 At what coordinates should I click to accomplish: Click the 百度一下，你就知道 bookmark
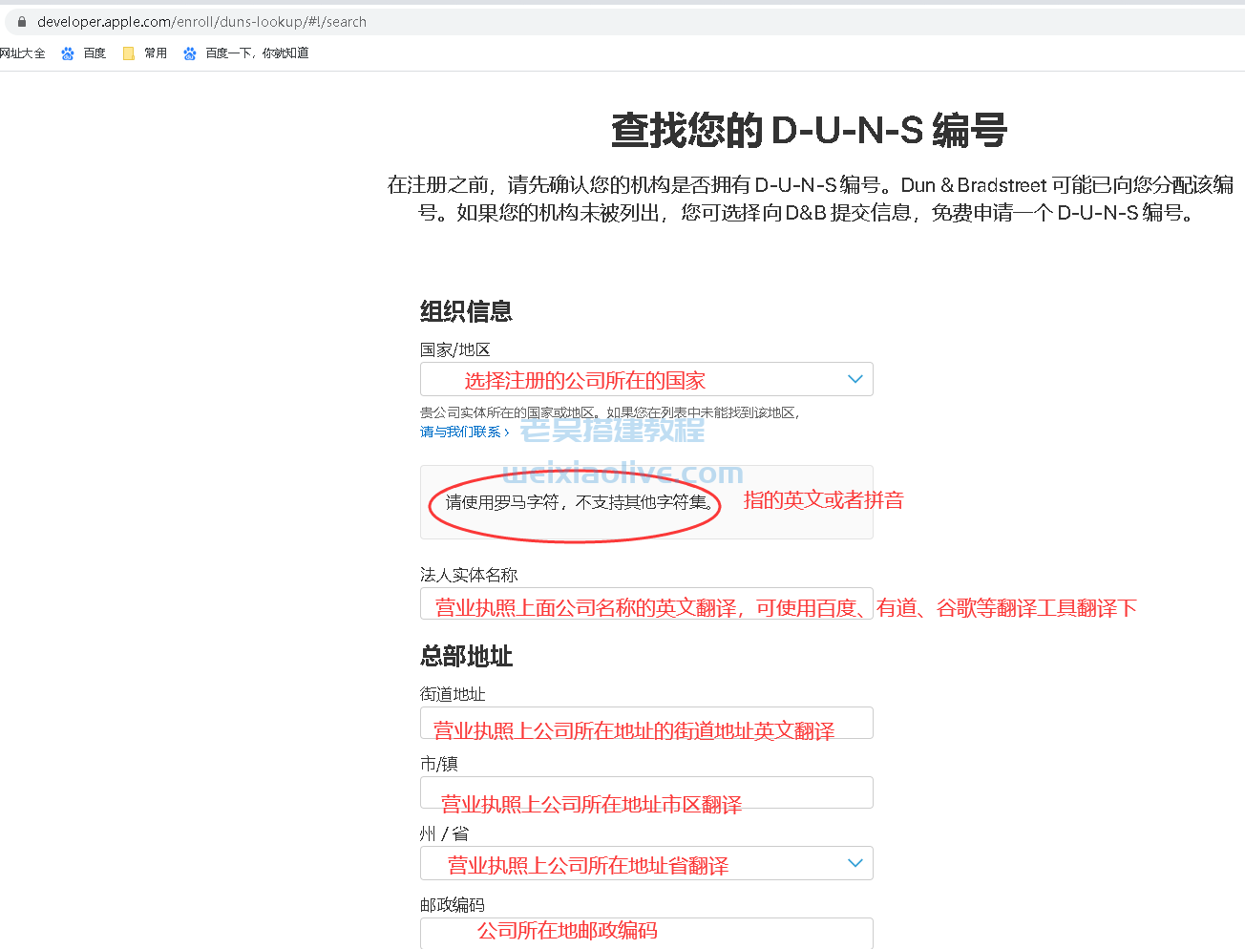pos(255,53)
